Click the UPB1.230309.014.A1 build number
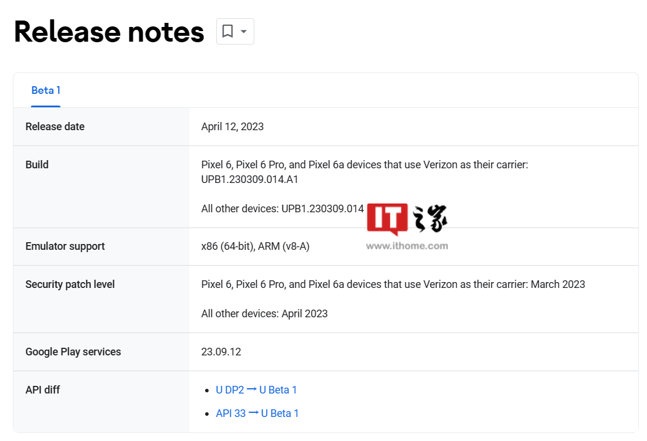The width and height of the screenshot is (647, 441). coord(250,179)
